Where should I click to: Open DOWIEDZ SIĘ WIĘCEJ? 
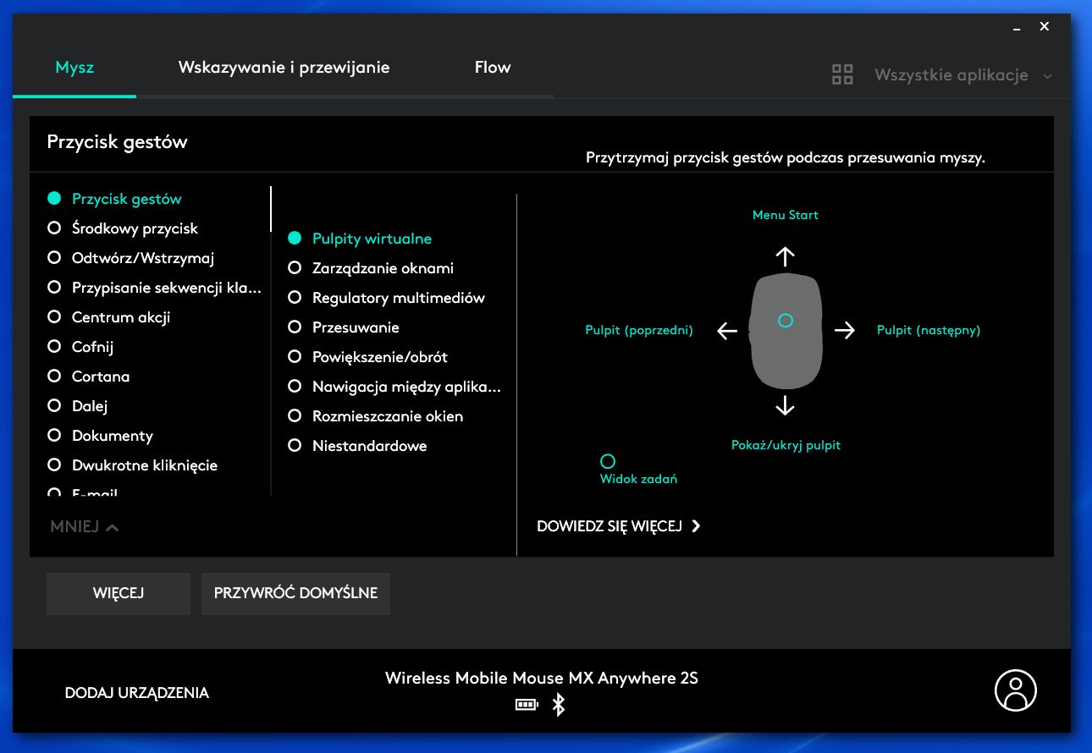(x=612, y=525)
